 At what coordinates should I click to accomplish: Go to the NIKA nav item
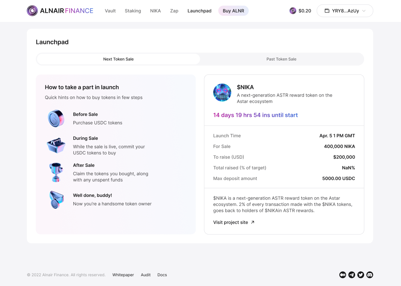[155, 11]
